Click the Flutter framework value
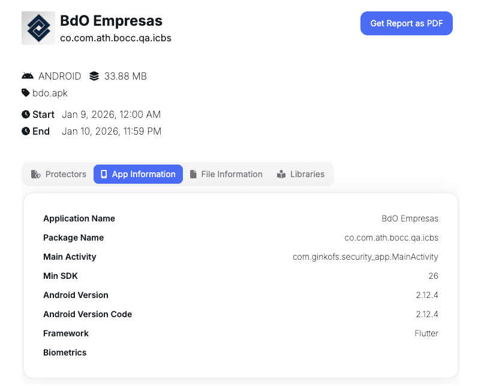Image resolution: width=481 pixels, height=386 pixels. point(426,333)
